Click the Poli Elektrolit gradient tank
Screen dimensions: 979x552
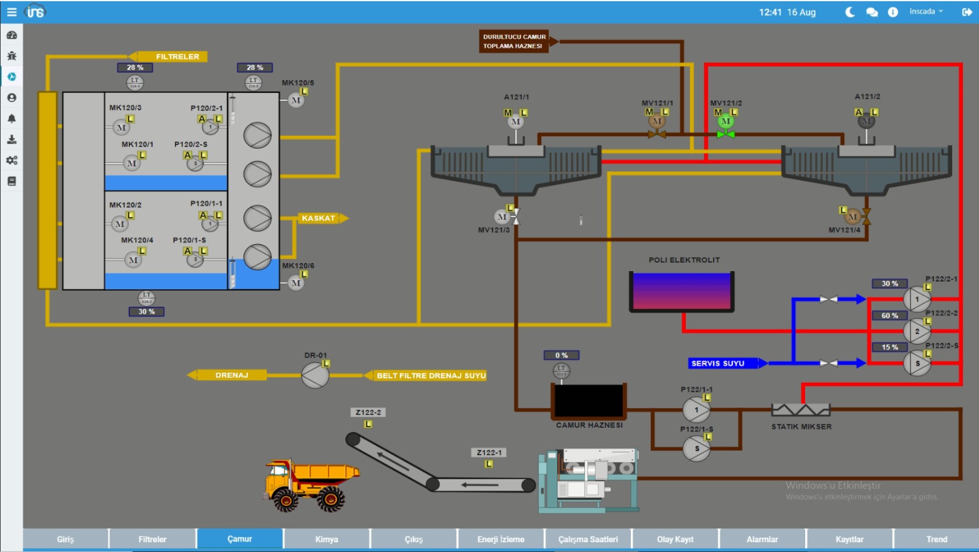tap(682, 291)
